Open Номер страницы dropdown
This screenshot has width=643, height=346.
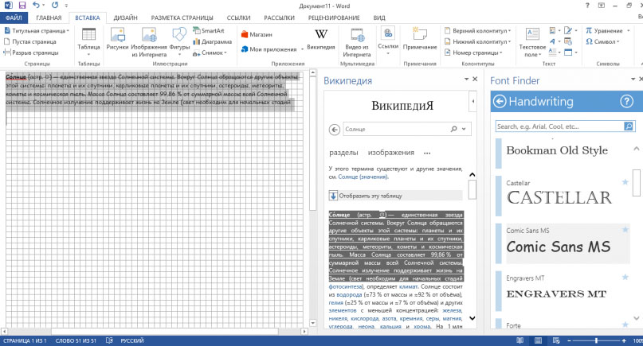(500, 52)
